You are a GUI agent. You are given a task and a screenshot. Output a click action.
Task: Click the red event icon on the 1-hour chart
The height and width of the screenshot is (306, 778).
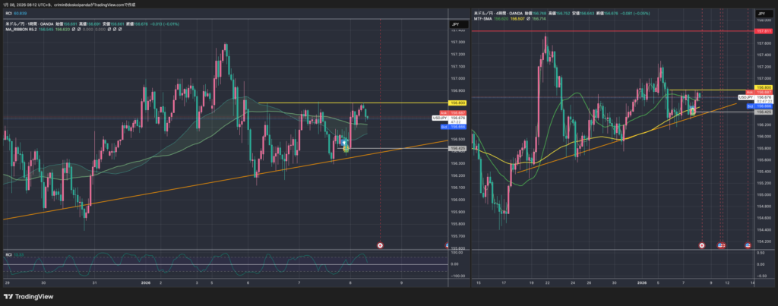tap(381, 245)
